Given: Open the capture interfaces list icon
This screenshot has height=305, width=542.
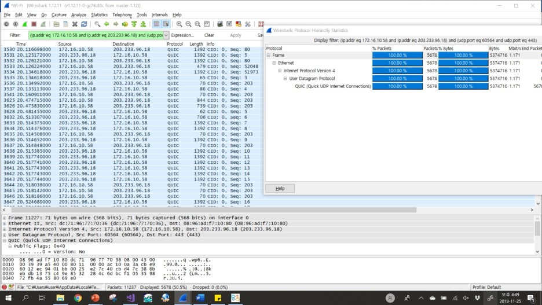Looking at the screenshot, I should point(6,24).
